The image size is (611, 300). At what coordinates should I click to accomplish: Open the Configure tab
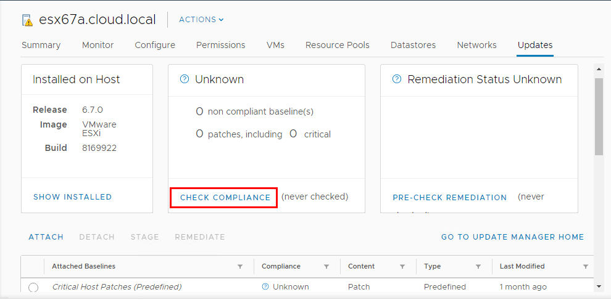155,45
